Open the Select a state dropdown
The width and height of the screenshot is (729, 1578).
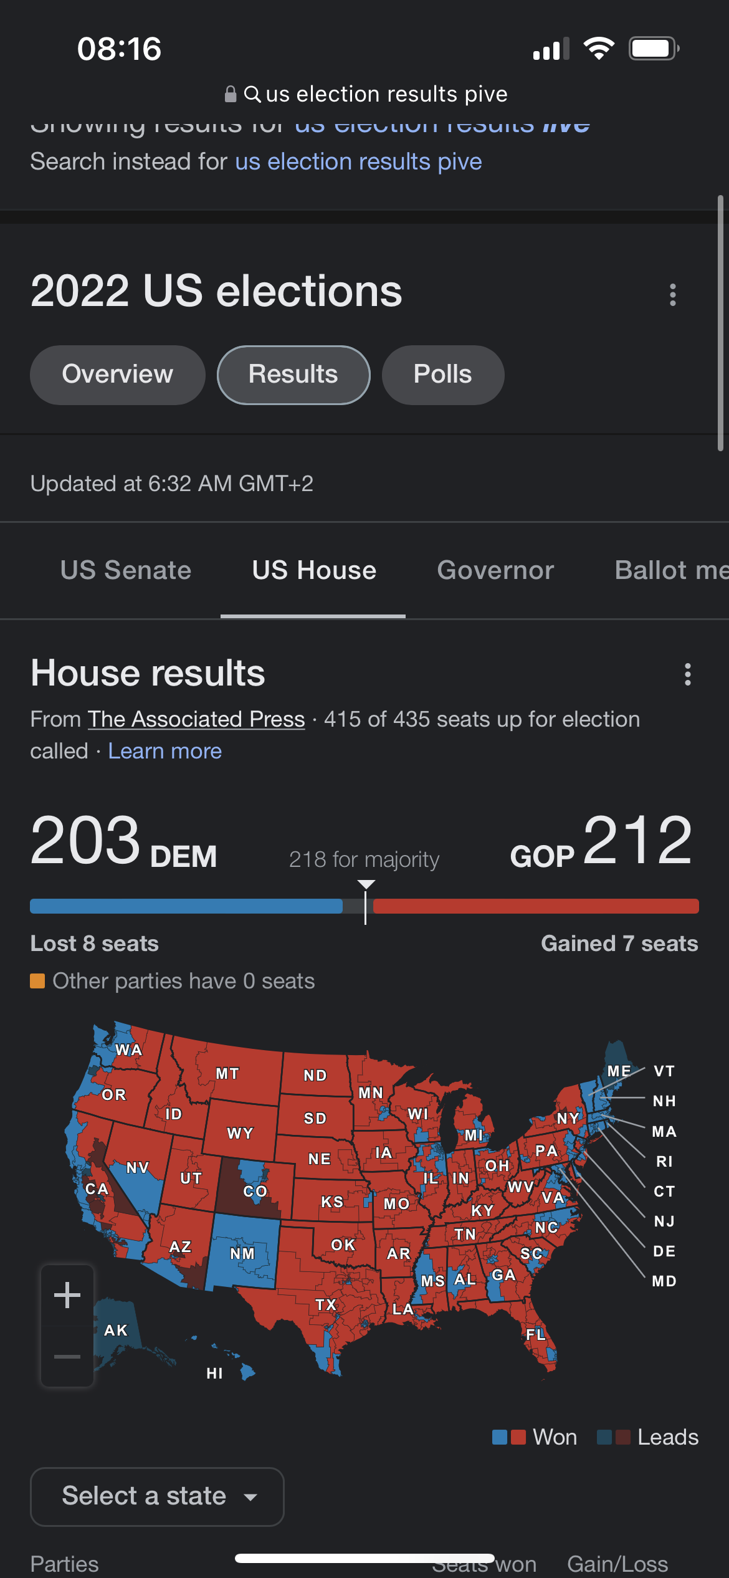tap(157, 1496)
